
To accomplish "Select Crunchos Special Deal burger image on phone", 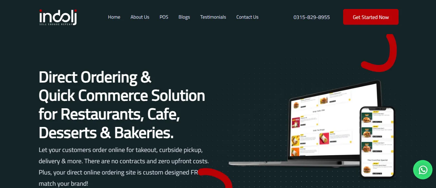I will (x=366, y=169).
